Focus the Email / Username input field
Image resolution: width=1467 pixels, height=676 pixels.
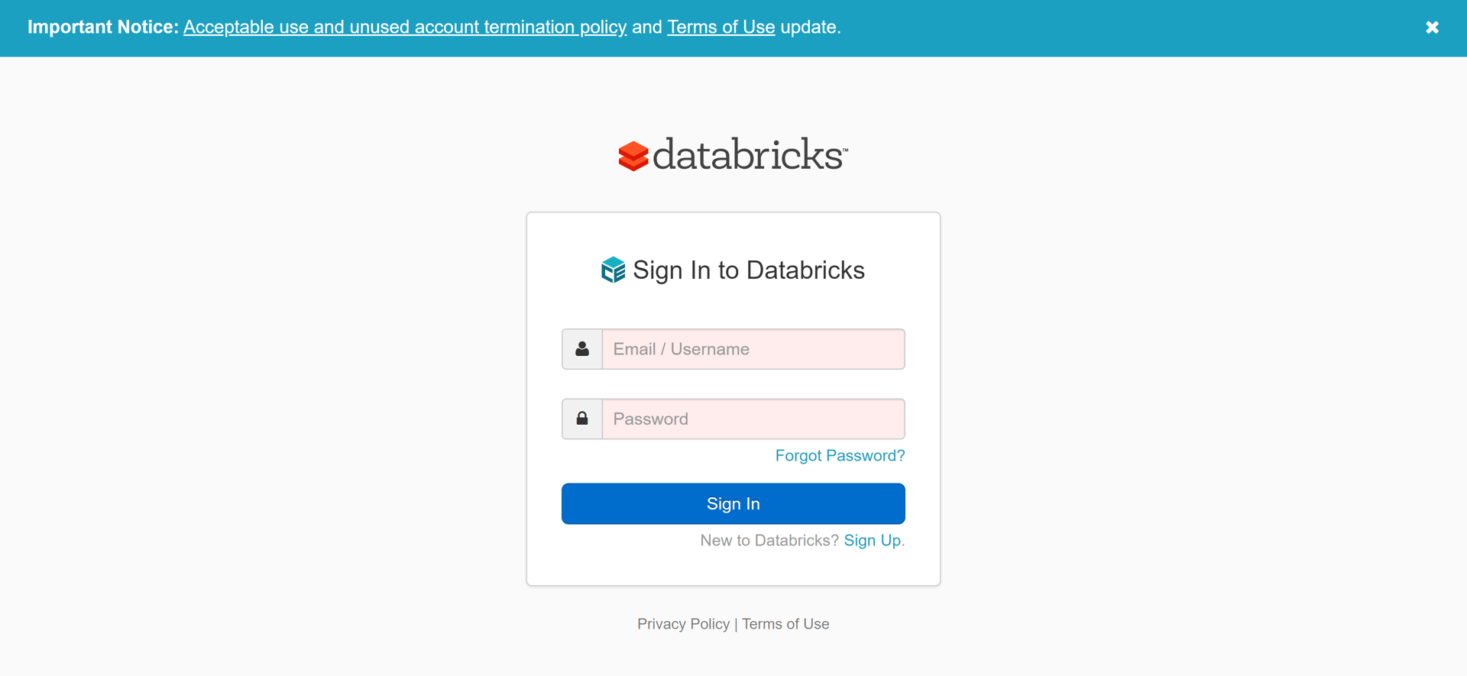point(752,348)
